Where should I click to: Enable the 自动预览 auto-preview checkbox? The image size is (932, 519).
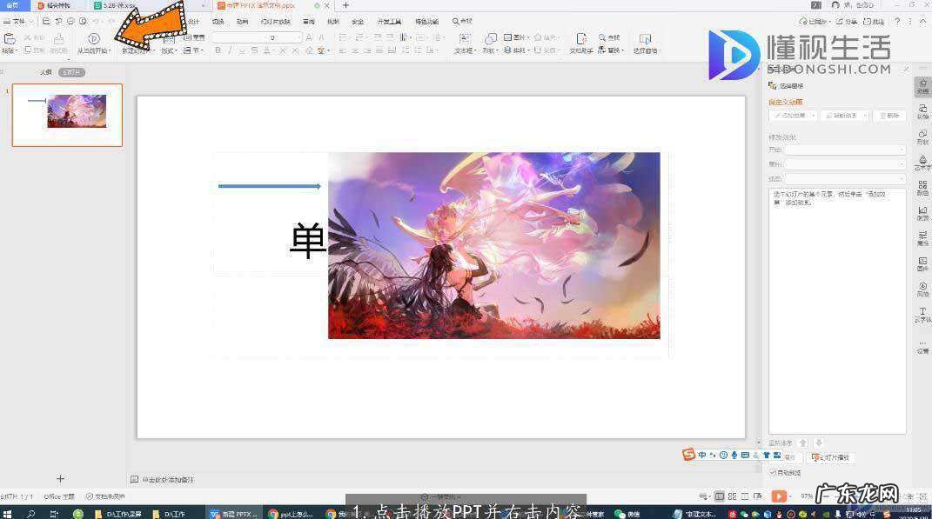click(x=773, y=472)
